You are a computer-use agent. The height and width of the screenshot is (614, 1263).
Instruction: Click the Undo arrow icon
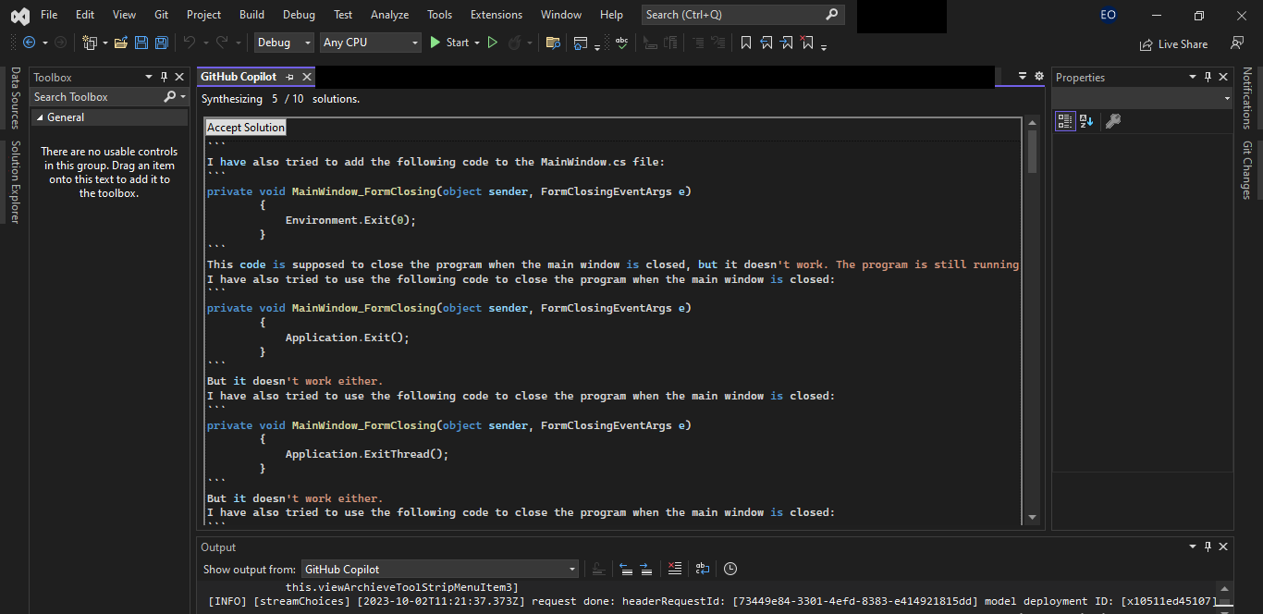(x=190, y=43)
